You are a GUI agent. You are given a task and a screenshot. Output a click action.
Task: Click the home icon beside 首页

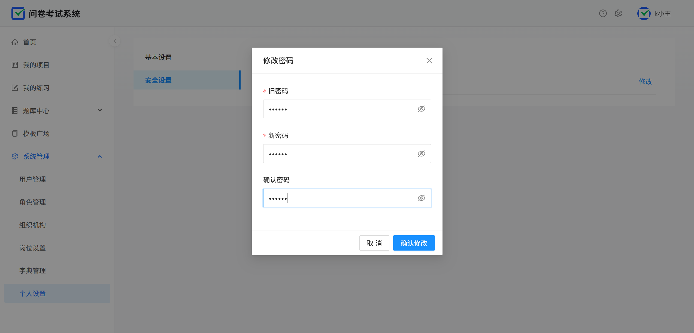[15, 42]
